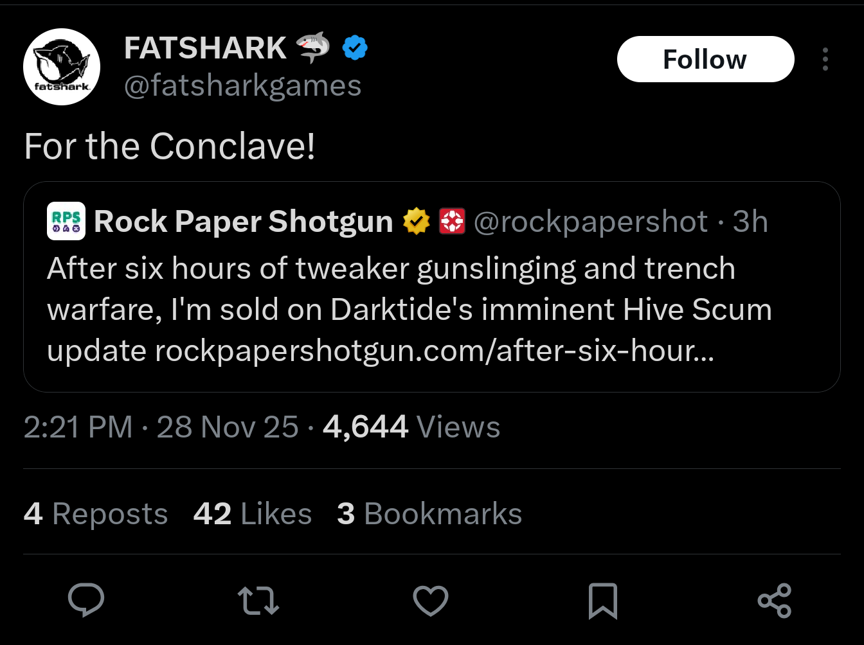The height and width of the screenshot is (645, 864).
Task: Repost this tweet using the retweet icon
Action: [258, 601]
